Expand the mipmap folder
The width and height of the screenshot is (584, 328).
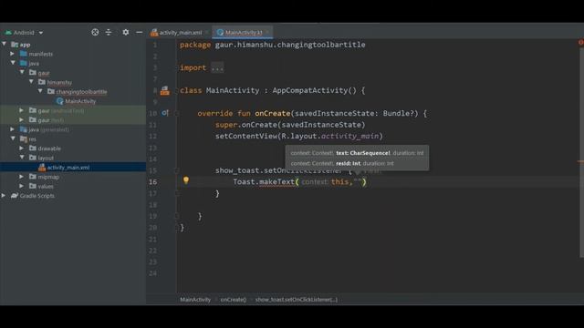point(22,176)
